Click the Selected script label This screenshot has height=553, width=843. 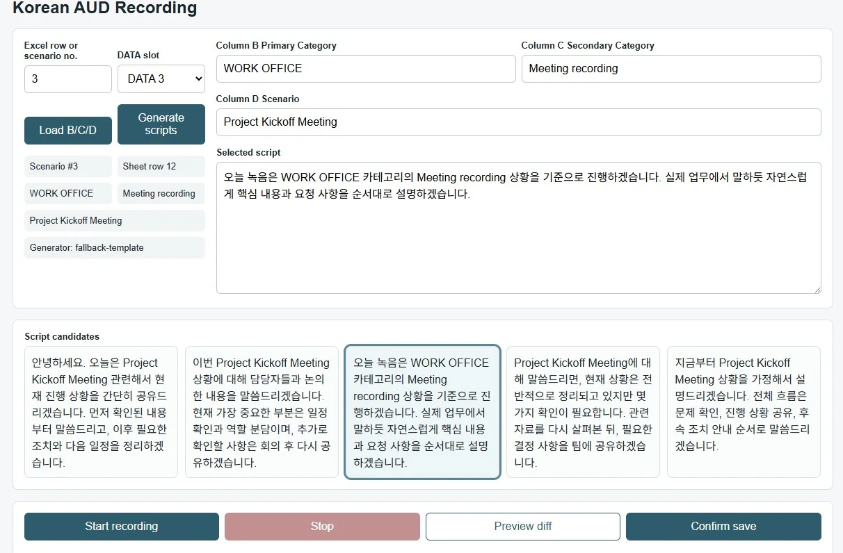pyautogui.click(x=248, y=152)
